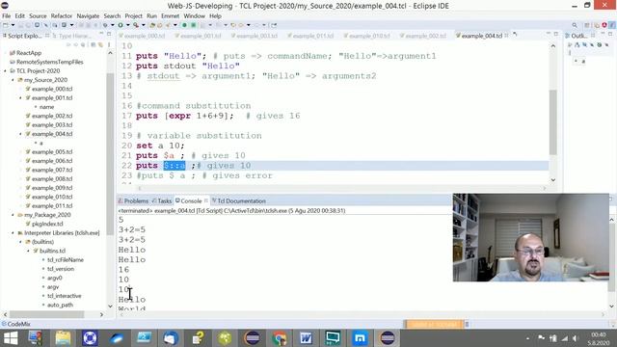Select ReactApp project in explorer

pyautogui.click(x=28, y=53)
